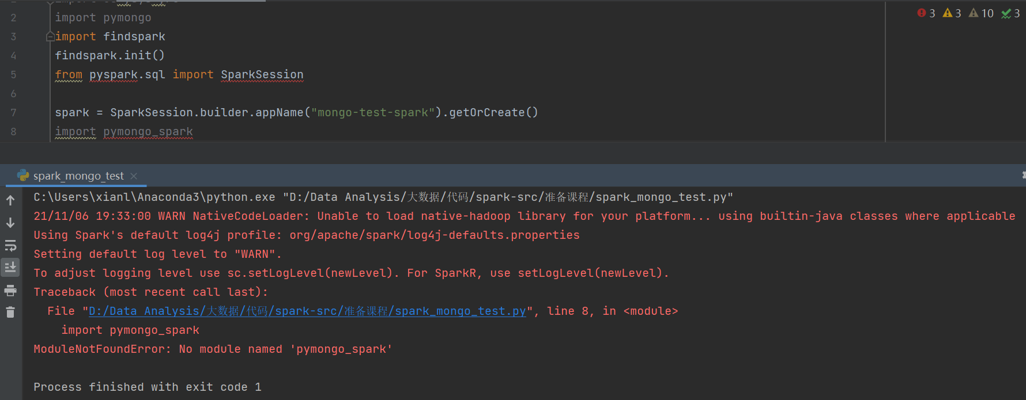The image size is (1026, 400).
Task: Click the NativeCodeLoader WARN console line
Action: click(x=525, y=216)
